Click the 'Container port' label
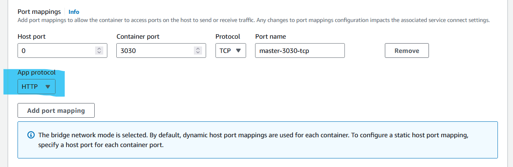This screenshot has width=513, height=167. 138,36
